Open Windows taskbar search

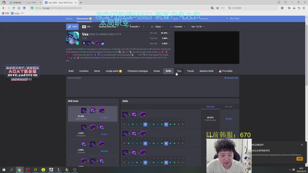tap(12, 170)
